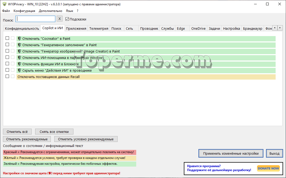286x178 pixels.
Task: Open the Брандмауэр tab
Action: (x=253, y=29)
